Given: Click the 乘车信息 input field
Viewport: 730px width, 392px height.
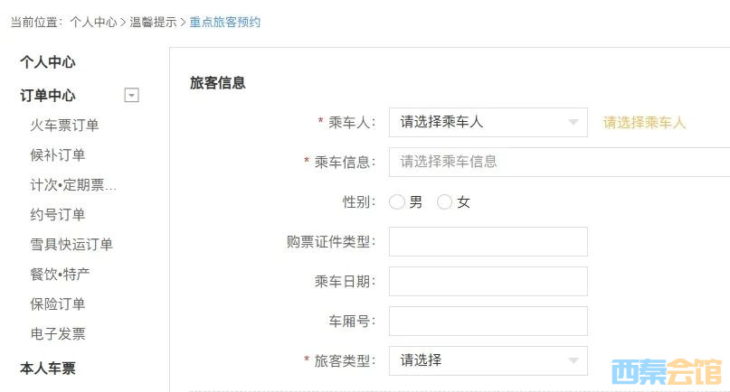Looking at the screenshot, I should click(x=559, y=162).
